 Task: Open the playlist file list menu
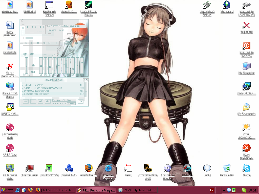pos(81,102)
